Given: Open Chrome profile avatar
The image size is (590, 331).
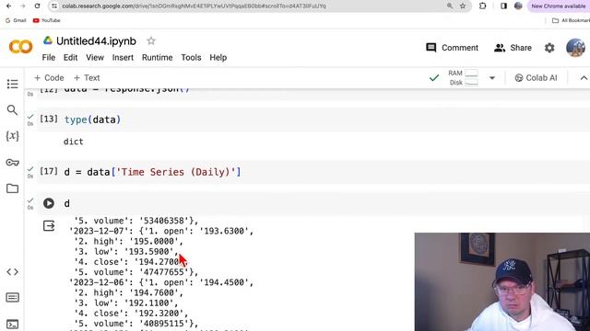Looking at the screenshot, I should coord(518,6).
